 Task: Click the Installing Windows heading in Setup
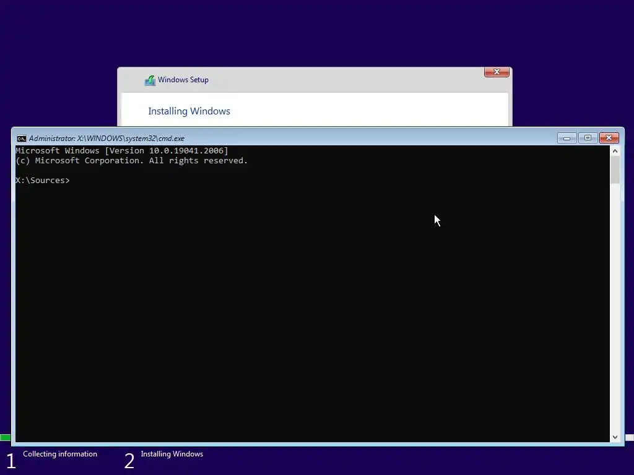pyautogui.click(x=189, y=111)
